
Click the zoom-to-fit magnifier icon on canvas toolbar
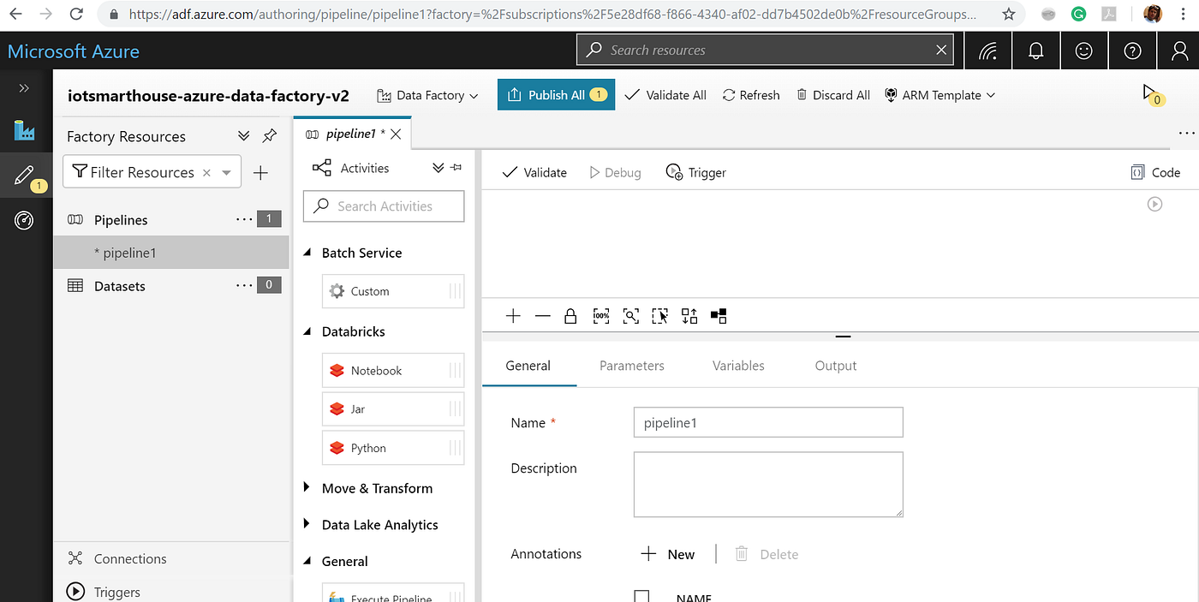[631, 315]
